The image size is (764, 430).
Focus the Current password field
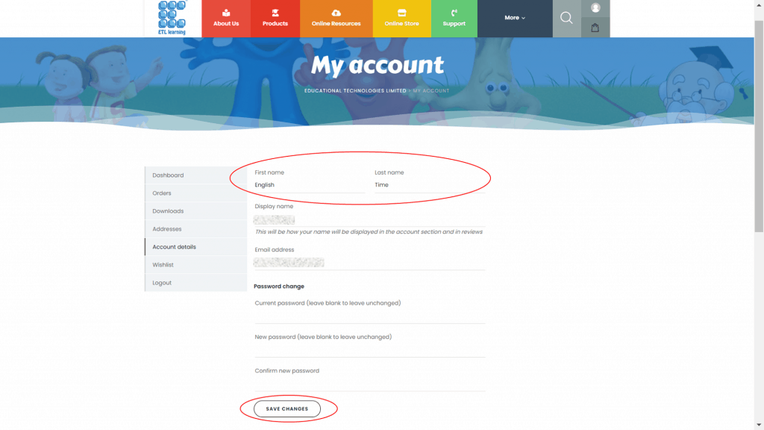click(x=369, y=316)
